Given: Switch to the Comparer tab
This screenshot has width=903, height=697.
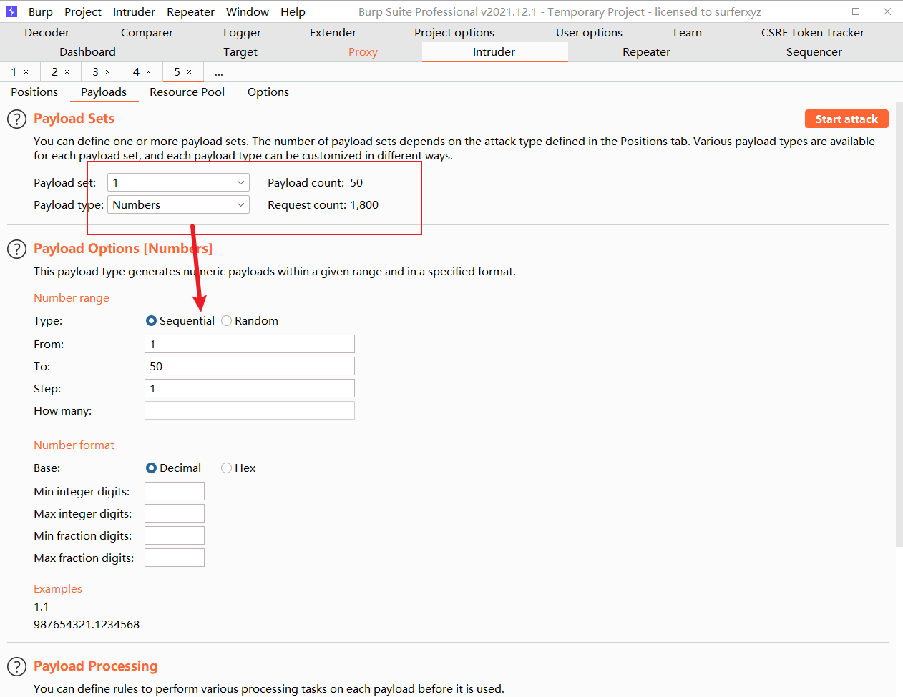Looking at the screenshot, I should (147, 33).
